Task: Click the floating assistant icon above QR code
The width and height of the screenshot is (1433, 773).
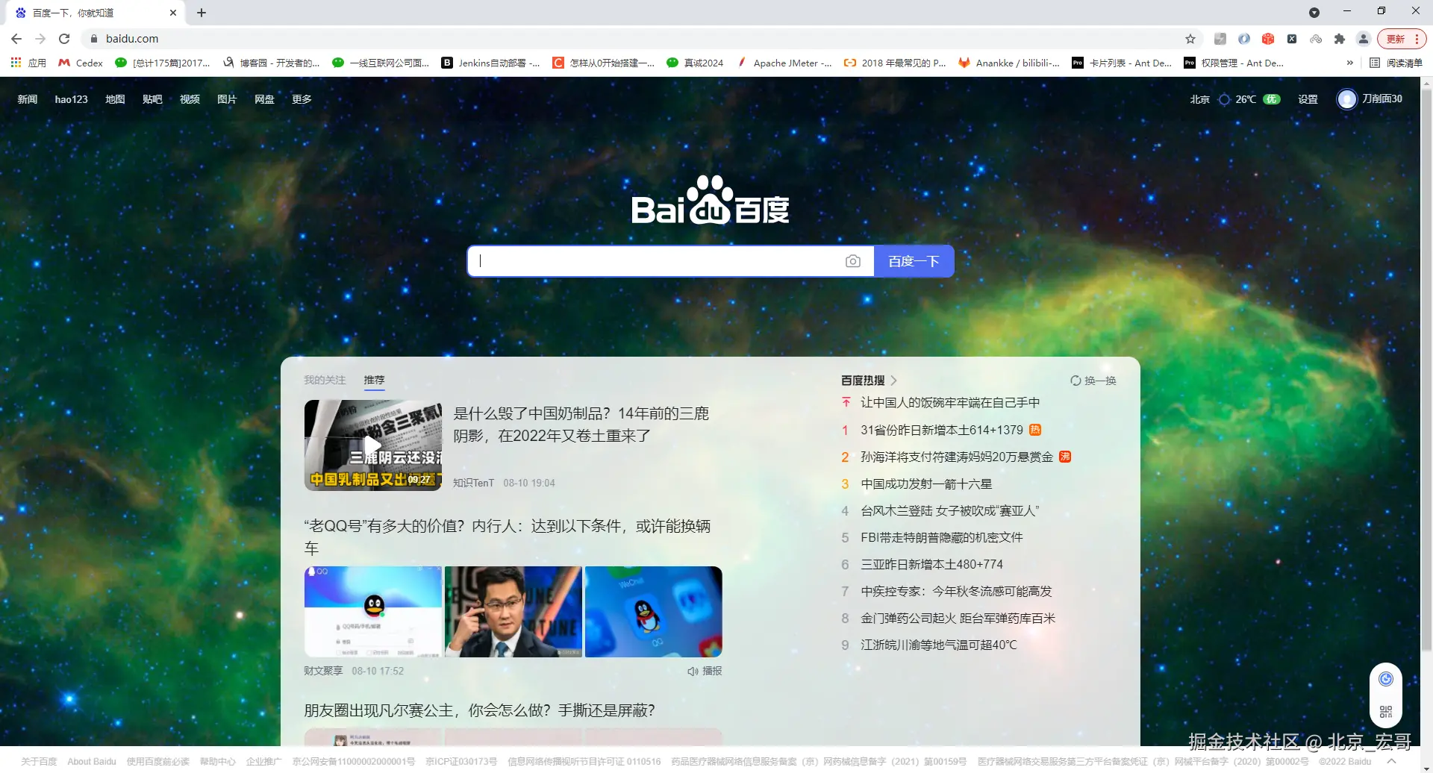Action: click(x=1386, y=679)
